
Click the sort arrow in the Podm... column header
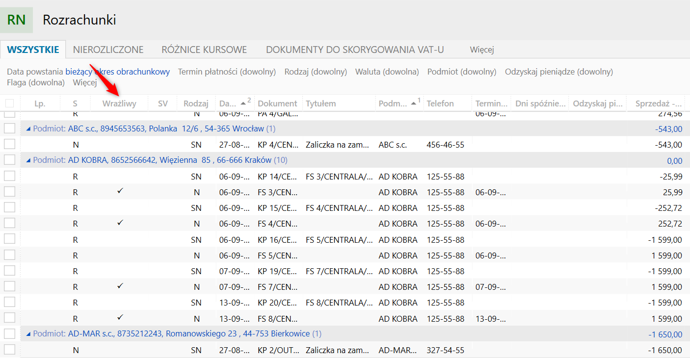[414, 103]
